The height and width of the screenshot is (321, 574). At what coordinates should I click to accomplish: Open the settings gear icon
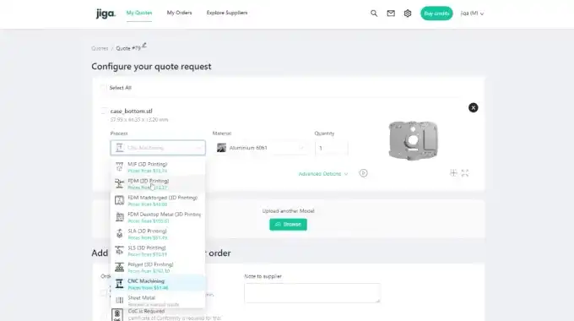pos(408,14)
